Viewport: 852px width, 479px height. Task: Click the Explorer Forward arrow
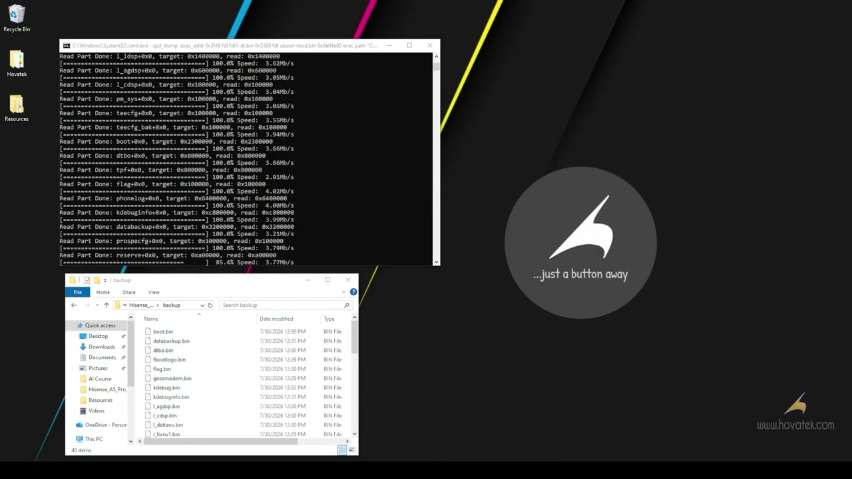tap(86, 305)
